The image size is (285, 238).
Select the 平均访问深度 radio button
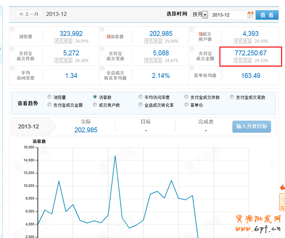coord(141,97)
